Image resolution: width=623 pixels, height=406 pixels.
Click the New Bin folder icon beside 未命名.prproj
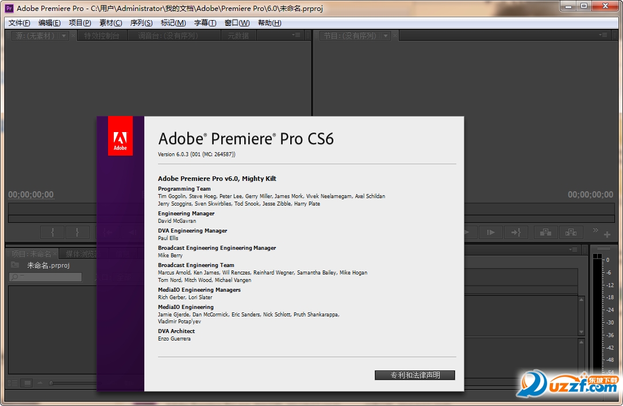(x=14, y=264)
